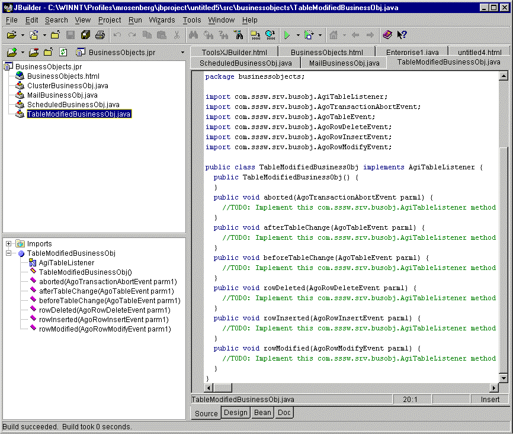Switch to the Bean view tab
The image size is (513, 434).
click(262, 413)
